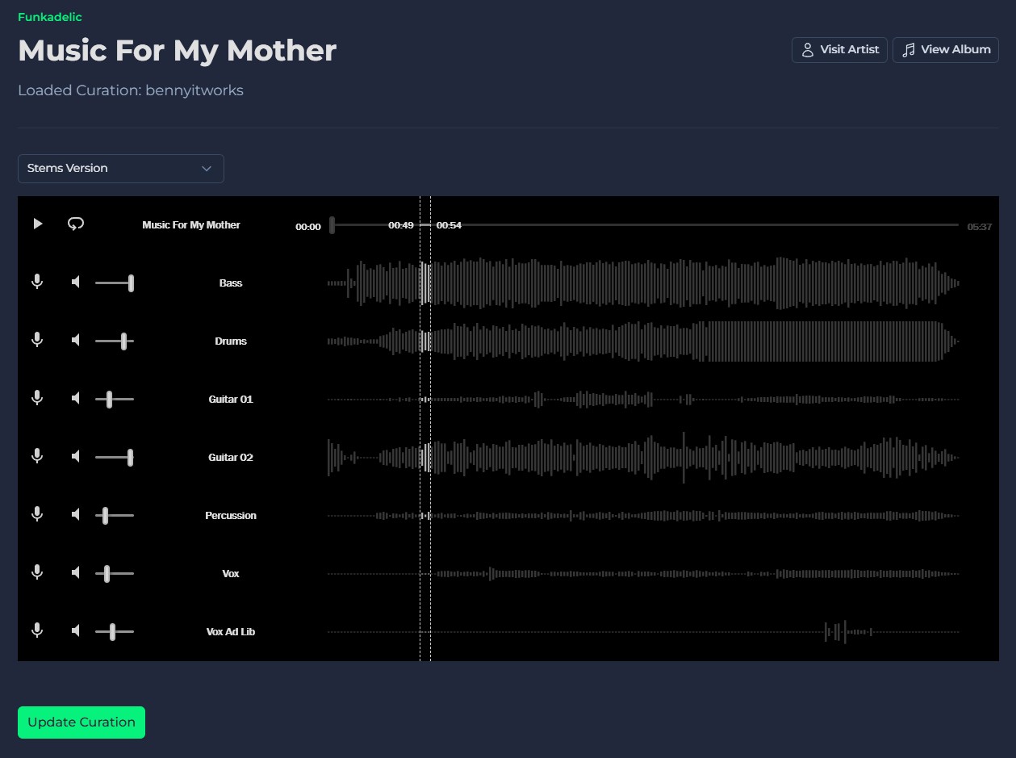1016x758 pixels.
Task: Click the Guitar 01 track label
Action: click(x=231, y=399)
